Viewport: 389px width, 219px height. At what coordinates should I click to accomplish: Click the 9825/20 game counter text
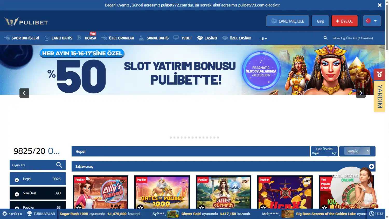[36, 151]
